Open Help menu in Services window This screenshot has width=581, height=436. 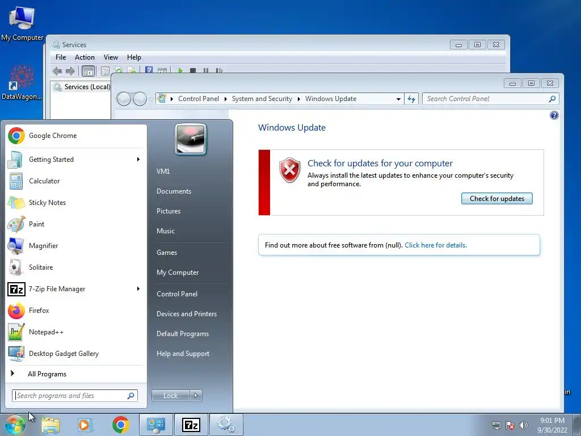tap(134, 57)
